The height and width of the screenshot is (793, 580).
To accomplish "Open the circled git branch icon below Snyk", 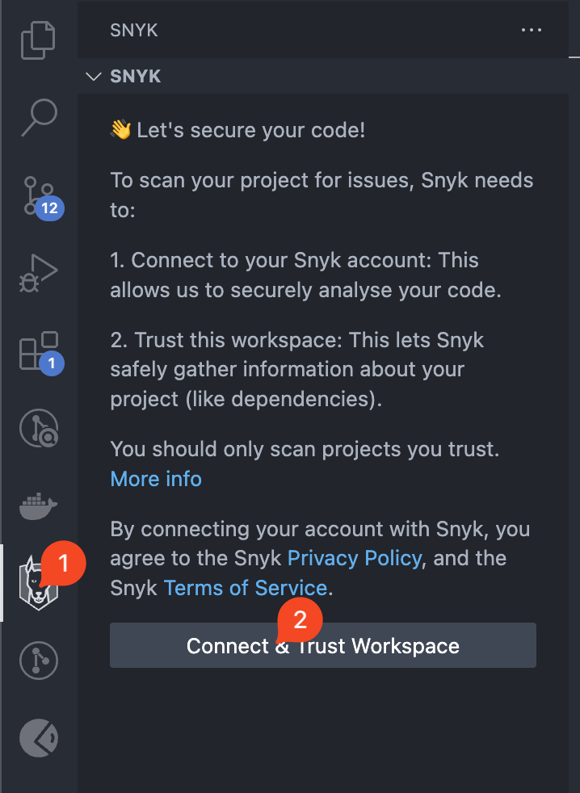I will 38,661.
